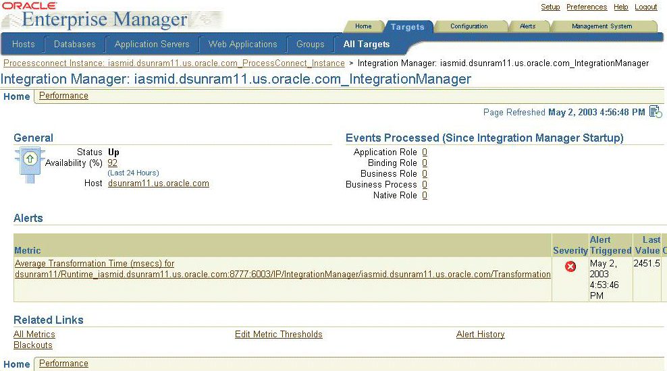This screenshot has width=667, height=371.
Task: Open host dsunram11.us.oracle.com link
Action: tap(159, 183)
